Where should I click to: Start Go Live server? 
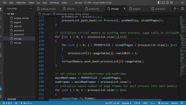[163, 103]
